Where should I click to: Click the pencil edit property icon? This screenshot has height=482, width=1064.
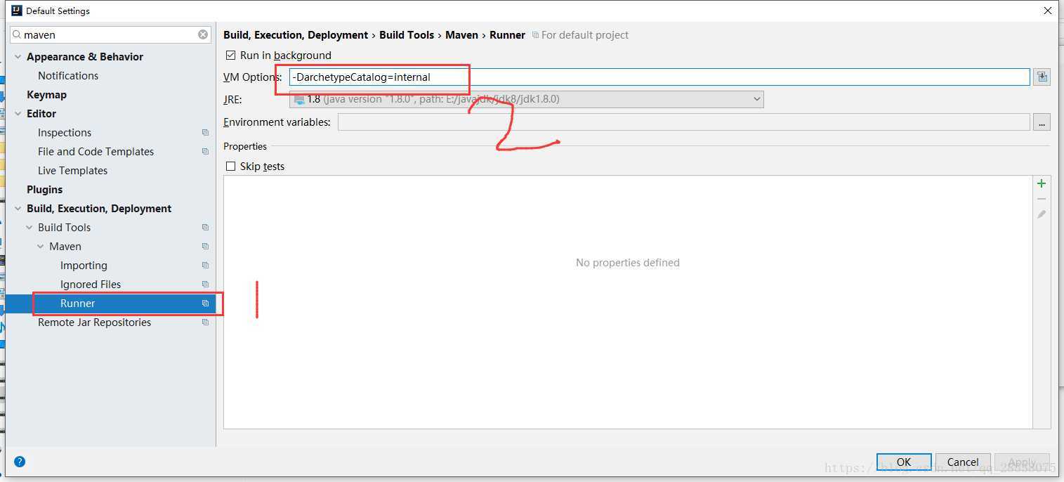(1042, 214)
